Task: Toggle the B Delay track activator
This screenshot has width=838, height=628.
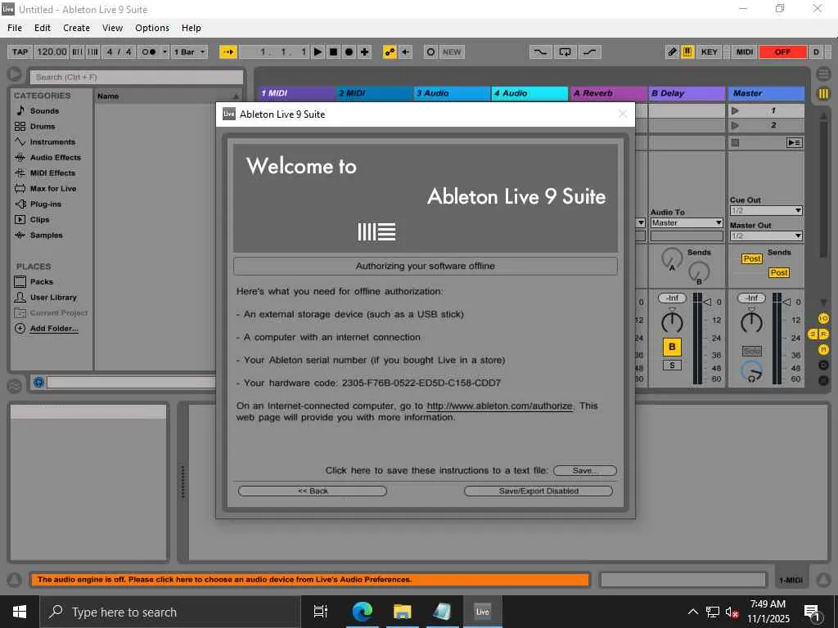Action: click(673, 347)
